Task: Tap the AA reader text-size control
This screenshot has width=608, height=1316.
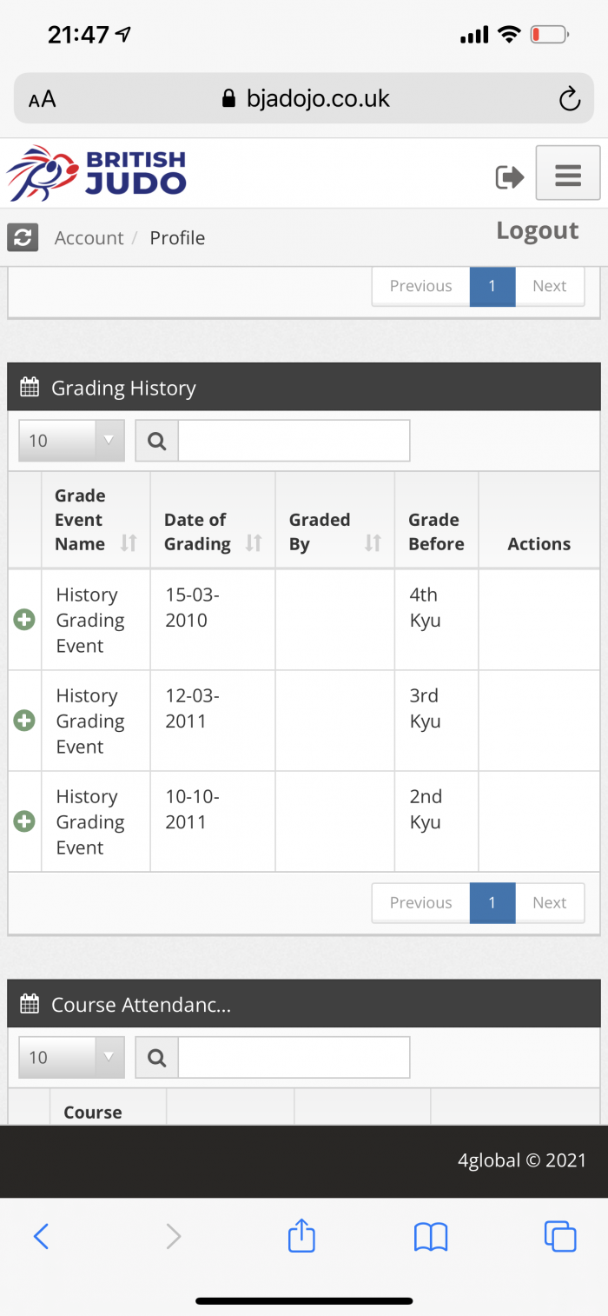Action: tap(43, 99)
